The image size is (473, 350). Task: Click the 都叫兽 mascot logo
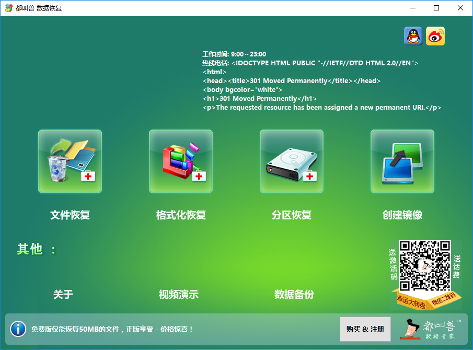click(x=431, y=329)
